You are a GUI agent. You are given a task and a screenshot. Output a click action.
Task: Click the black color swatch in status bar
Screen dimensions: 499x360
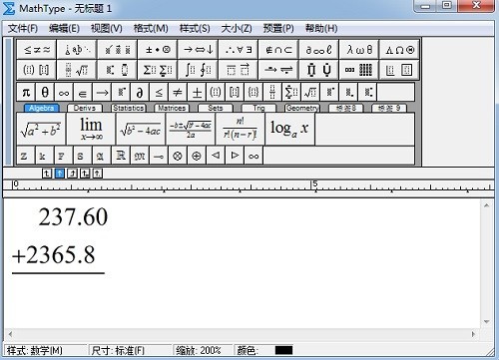coord(283,350)
